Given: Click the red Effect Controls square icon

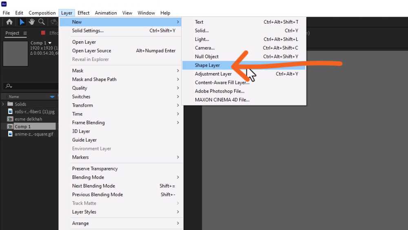Looking at the screenshot, I should [x=43, y=33].
